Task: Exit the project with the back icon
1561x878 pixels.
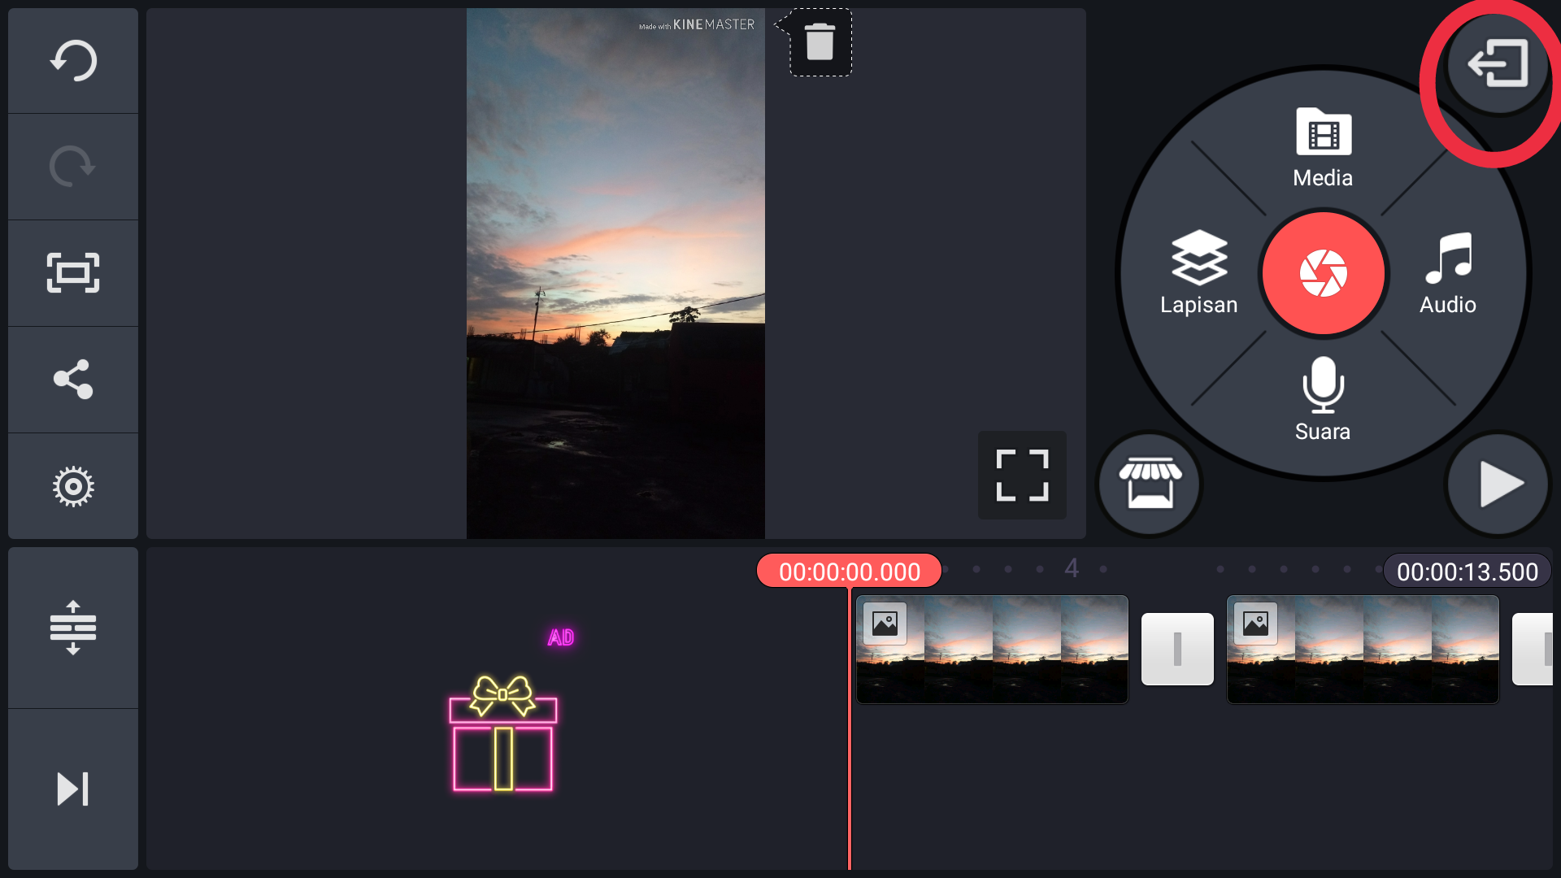Action: coord(1497,63)
